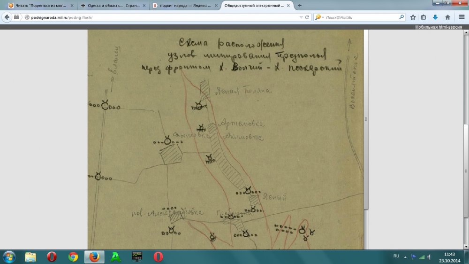Click the scrollbar up arrow
Viewport: 469px width, 264px height.
tap(466, 32)
